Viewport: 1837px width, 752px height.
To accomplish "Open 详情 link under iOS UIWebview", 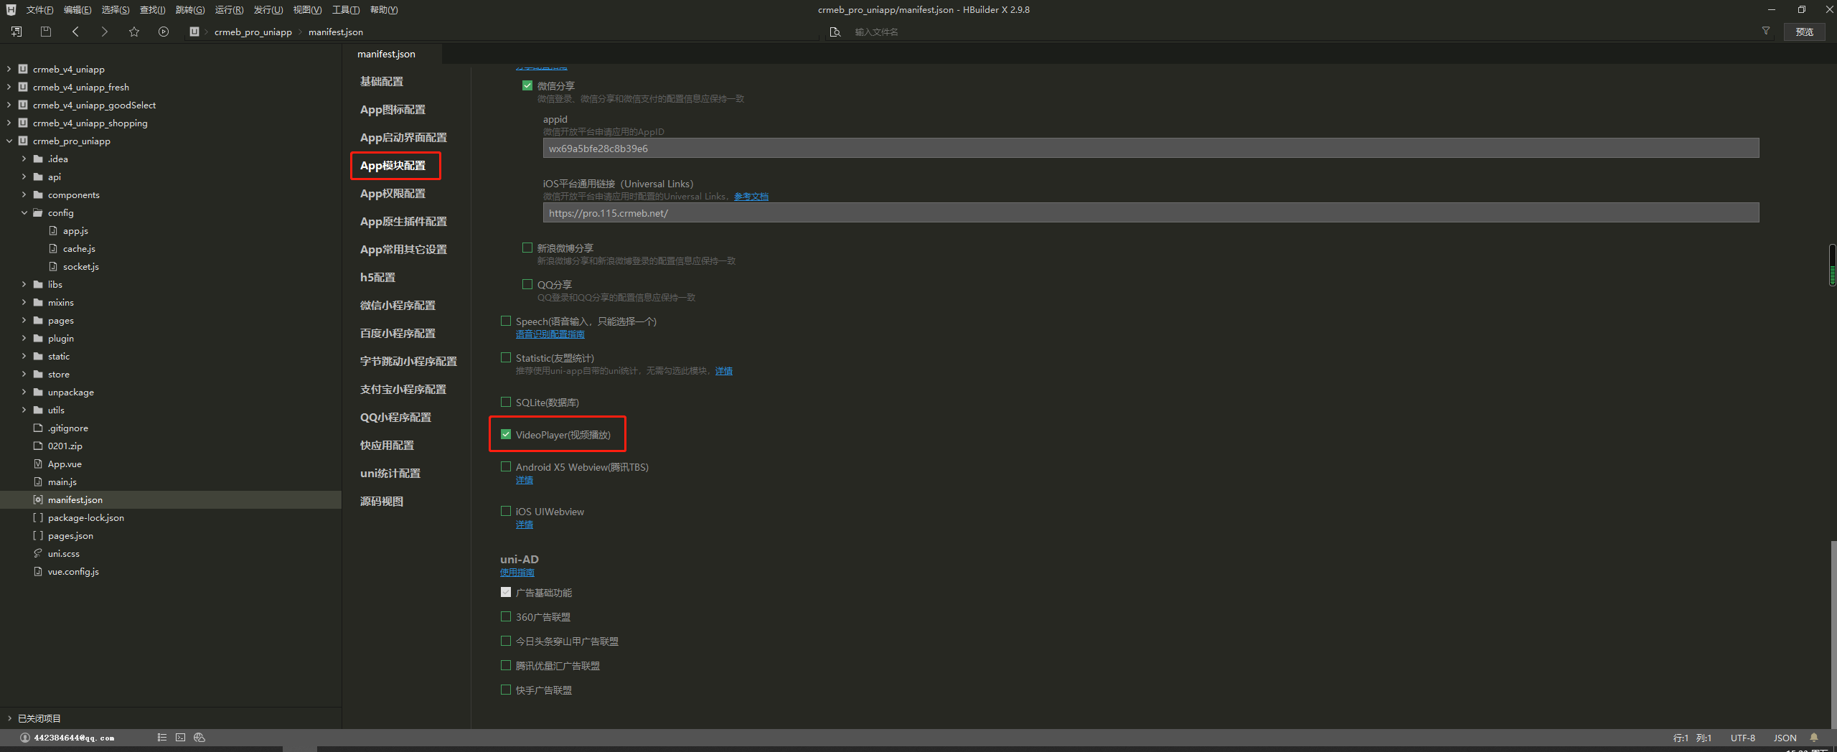I will [524, 525].
